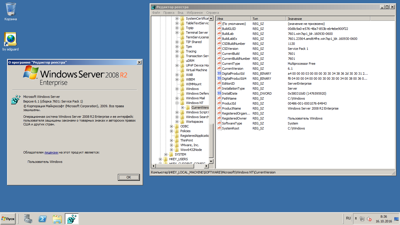The height and width of the screenshot is (225, 400).
Task: Click the CSDVersion value icon
Action: (x=219, y=49)
